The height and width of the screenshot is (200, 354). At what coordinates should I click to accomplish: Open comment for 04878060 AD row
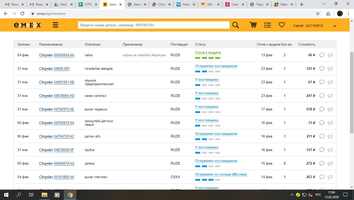[322, 96]
